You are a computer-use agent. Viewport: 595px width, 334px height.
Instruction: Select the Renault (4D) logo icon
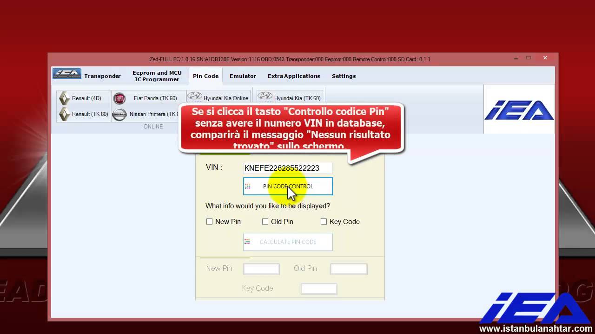pyautogui.click(x=64, y=98)
